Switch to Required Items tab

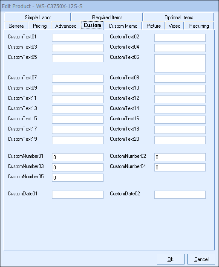(107, 17)
